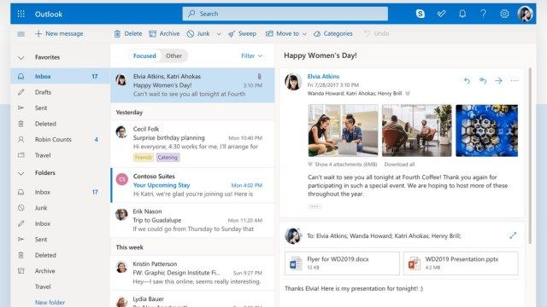Viewport: 547px width, 307px height.
Task: Open notifications bell icon
Action: (x=462, y=14)
